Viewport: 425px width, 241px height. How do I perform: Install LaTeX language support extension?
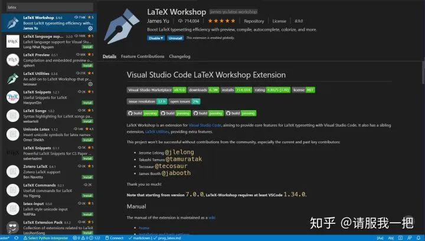(87, 47)
